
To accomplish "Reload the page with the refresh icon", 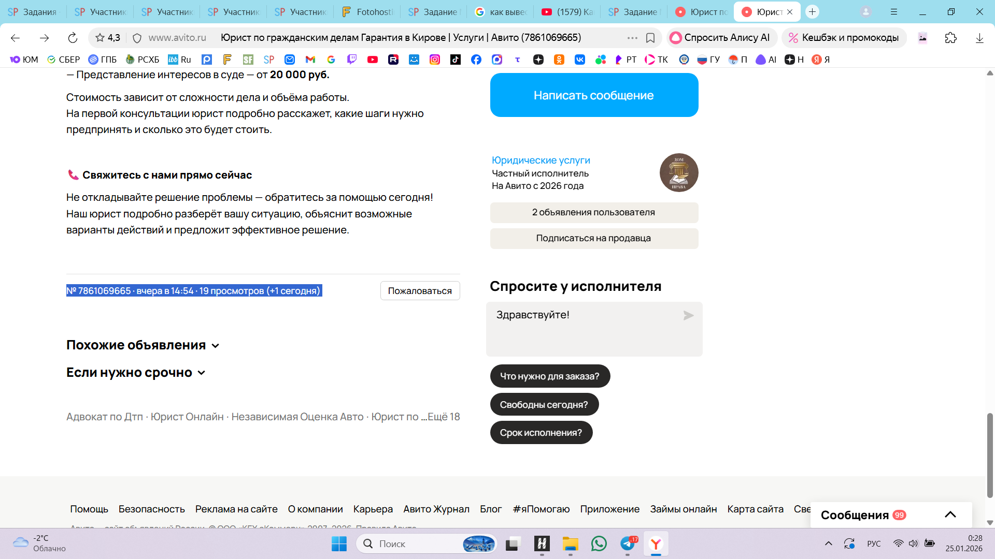I will click(x=73, y=38).
